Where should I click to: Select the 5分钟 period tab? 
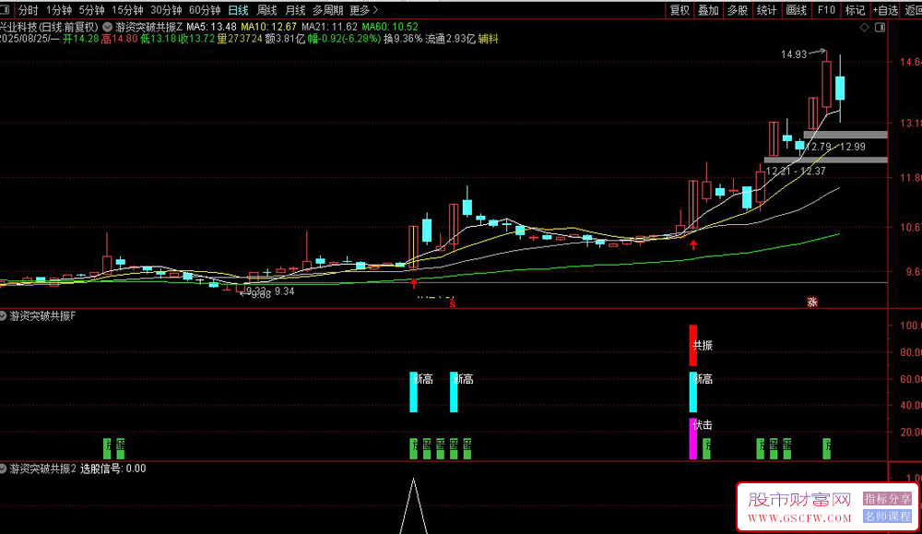click(x=91, y=10)
